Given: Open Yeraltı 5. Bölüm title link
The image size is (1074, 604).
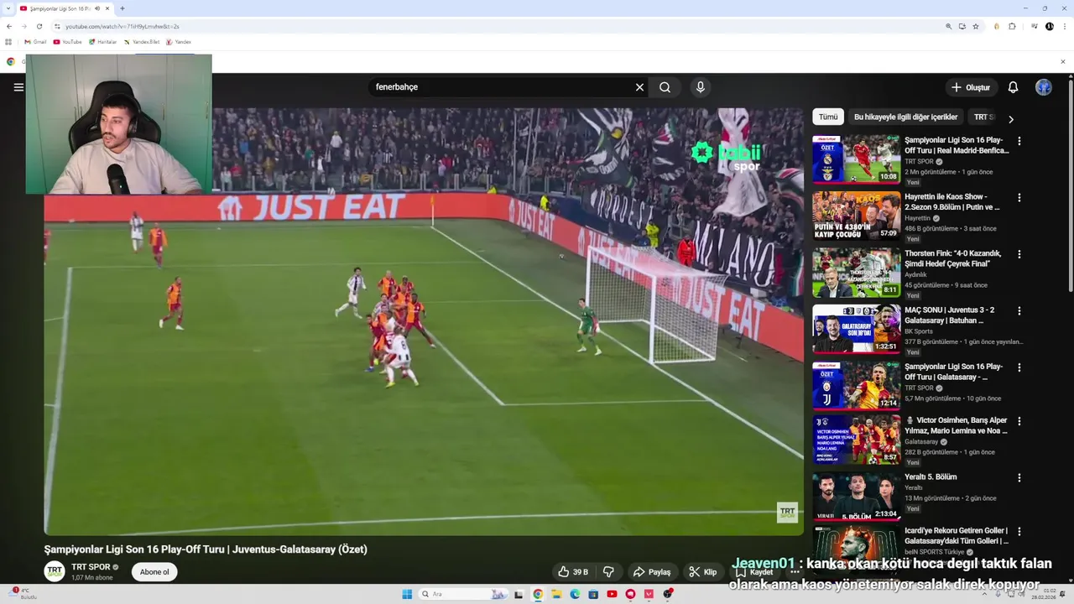Looking at the screenshot, I should tap(931, 477).
